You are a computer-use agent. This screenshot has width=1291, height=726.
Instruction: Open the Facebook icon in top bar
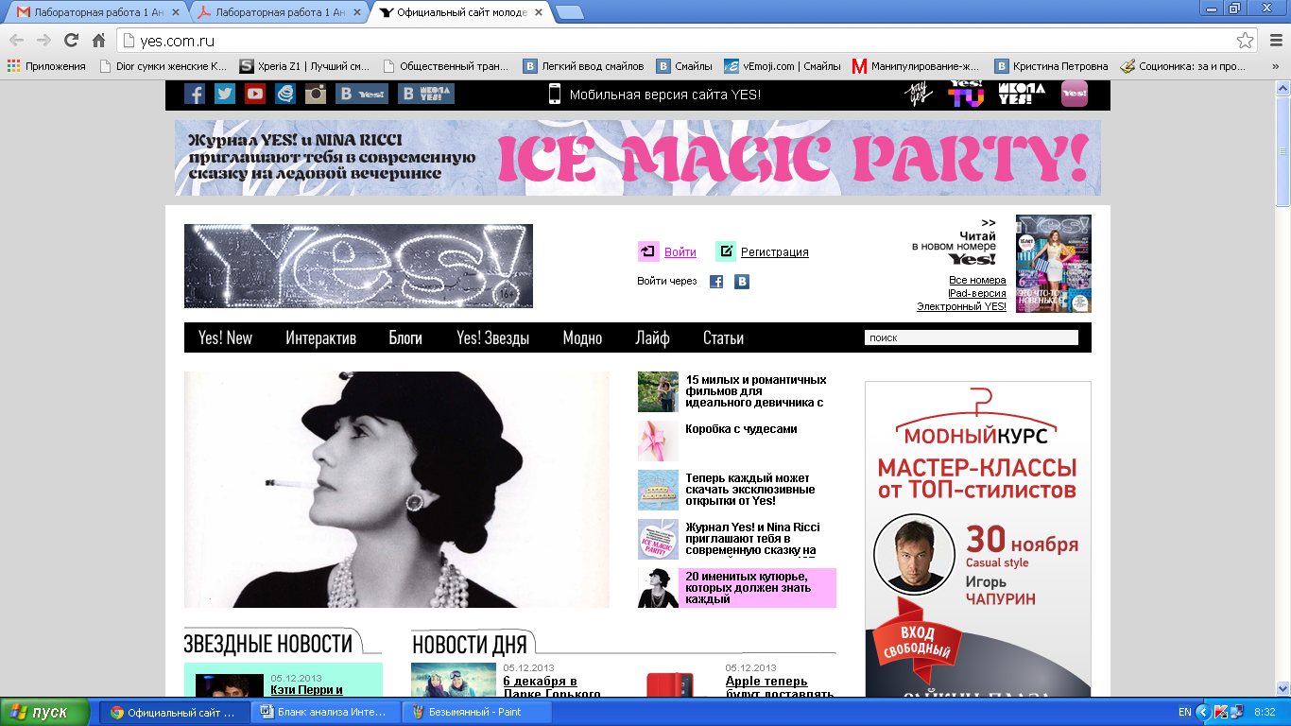[195, 94]
